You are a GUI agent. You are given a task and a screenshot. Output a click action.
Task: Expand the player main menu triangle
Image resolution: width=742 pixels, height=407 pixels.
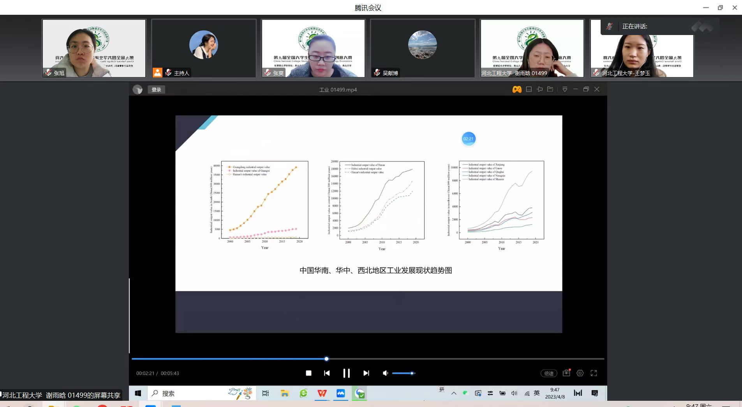point(565,89)
